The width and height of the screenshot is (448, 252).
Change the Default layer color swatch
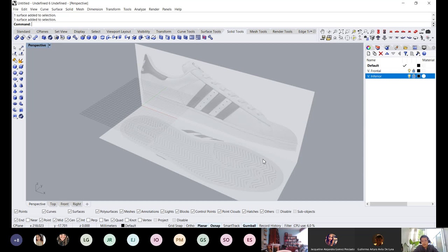point(419,65)
